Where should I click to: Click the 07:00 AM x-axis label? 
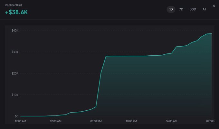(56, 121)
